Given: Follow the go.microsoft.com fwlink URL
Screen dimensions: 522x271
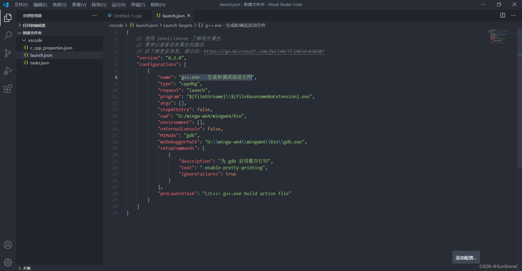Looking at the screenshot, I should (264, 51).
